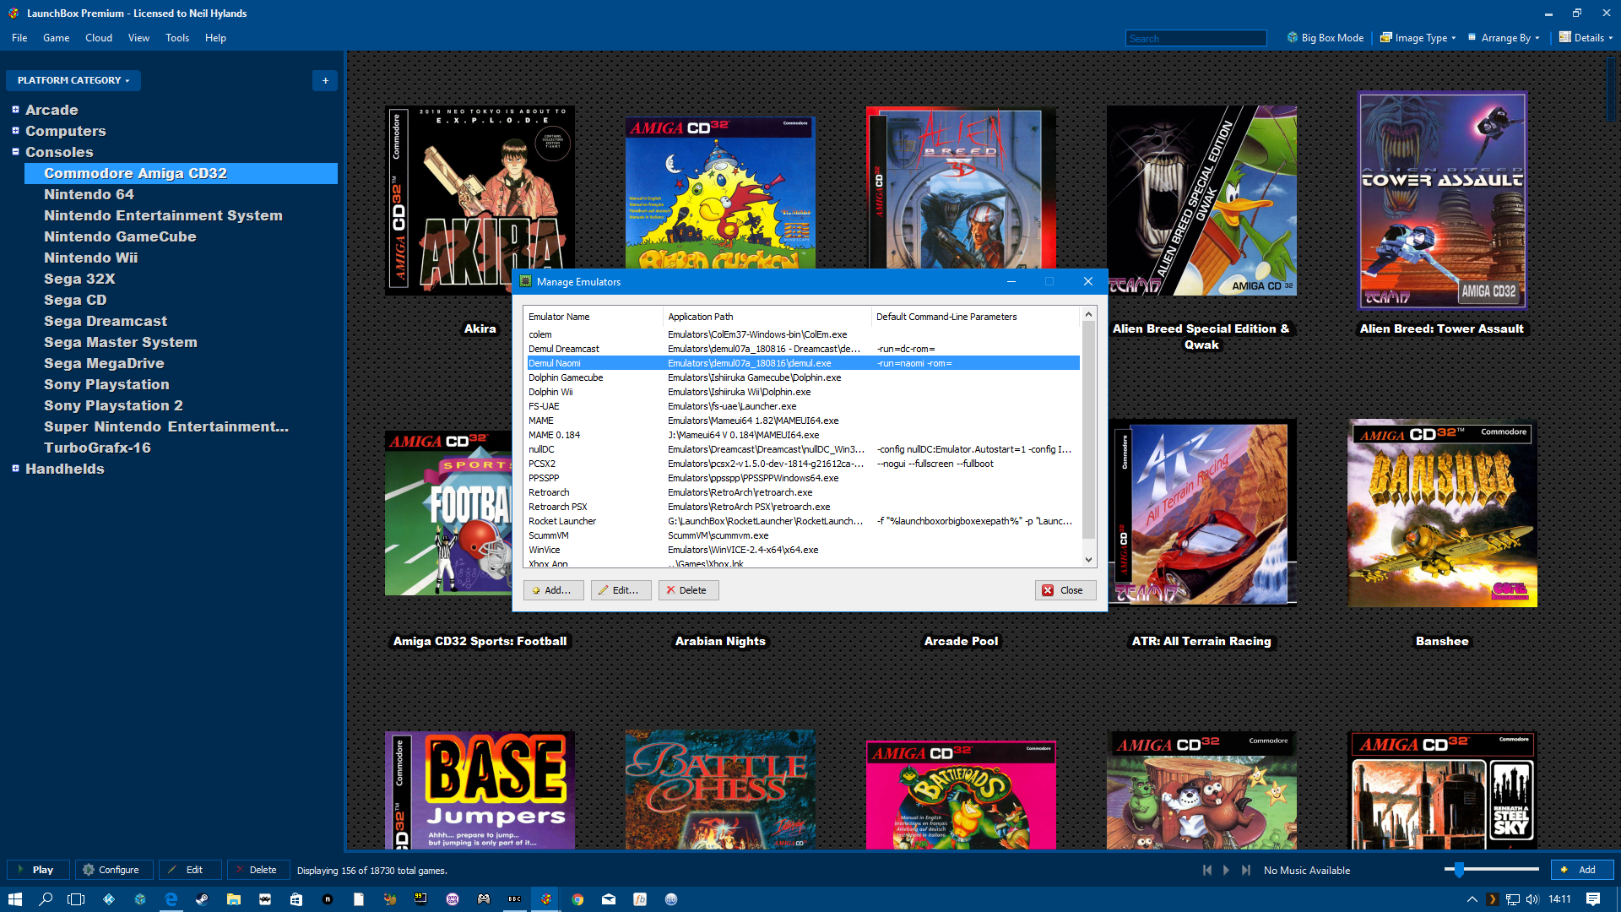The height and width of the screenshot is (912, 1621).
Task: Open the Windows Start menu
Action: 15,899
